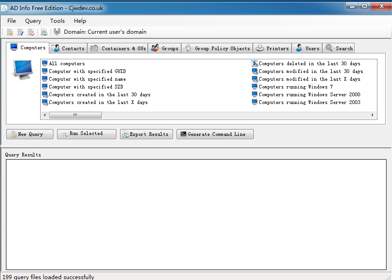Select 'Computers running Windows Server 2000' query
The height and width of the screenshot is (280, 392).
tap(309, 95)
